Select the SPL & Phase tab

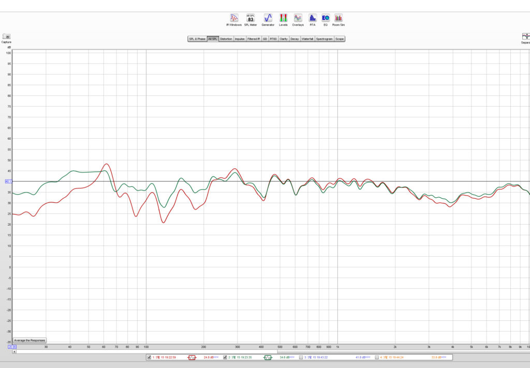[x=197, y=39]
